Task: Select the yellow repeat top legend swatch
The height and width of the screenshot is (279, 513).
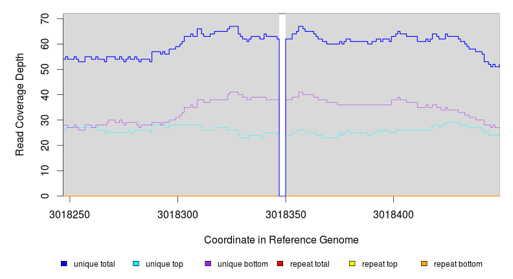Action: pos(352,263)
